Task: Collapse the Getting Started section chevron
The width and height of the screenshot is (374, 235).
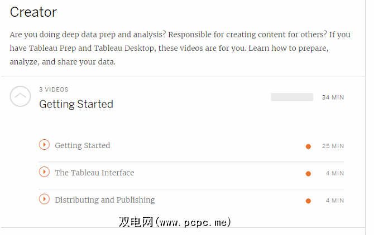Action: coord(21,96)
